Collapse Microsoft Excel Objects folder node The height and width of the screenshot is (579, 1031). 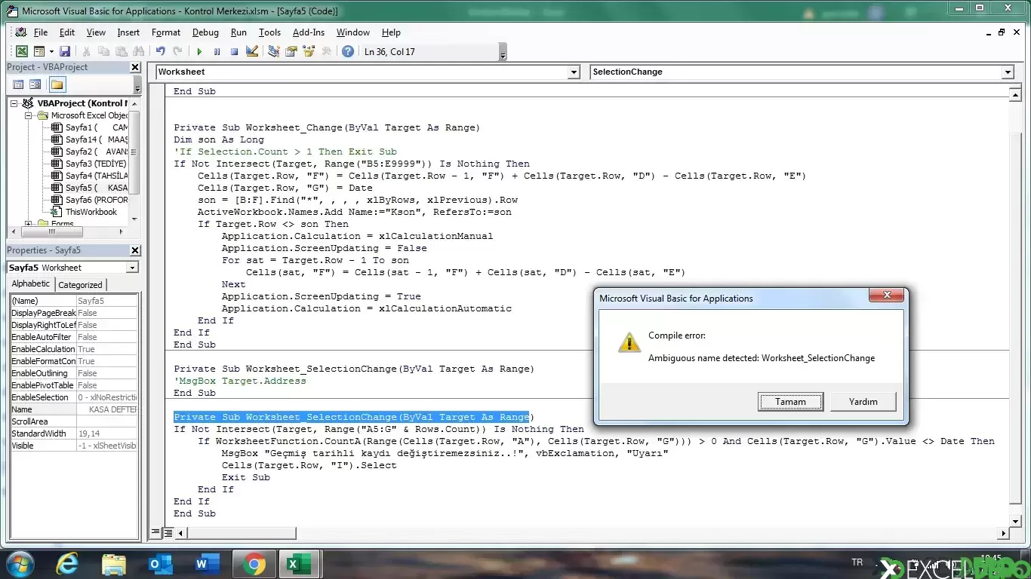coord(28,115)
